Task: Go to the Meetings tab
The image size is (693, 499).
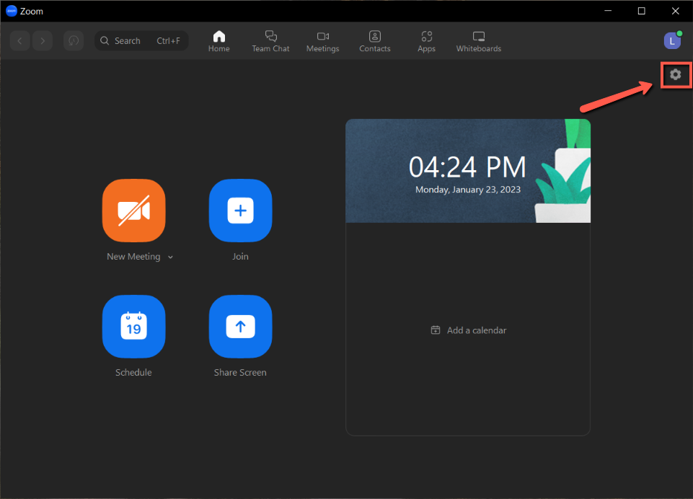Action: pyautogui.click(x=322, y=41)
